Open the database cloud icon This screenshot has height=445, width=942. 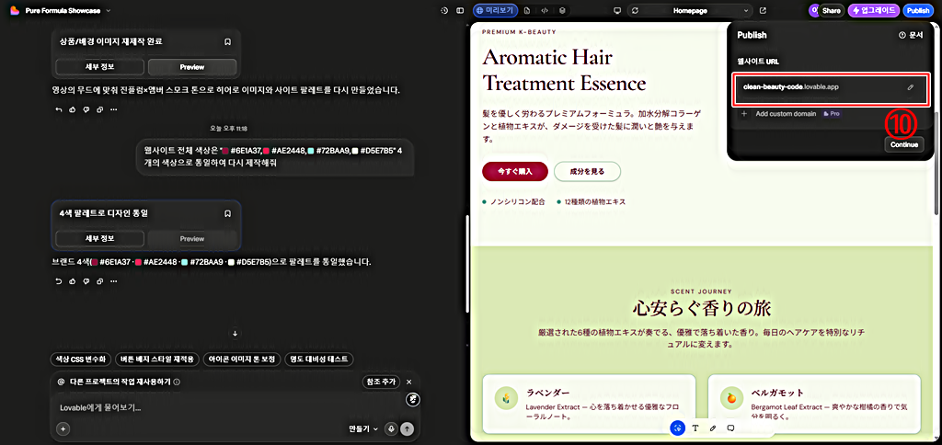point(562,11)
